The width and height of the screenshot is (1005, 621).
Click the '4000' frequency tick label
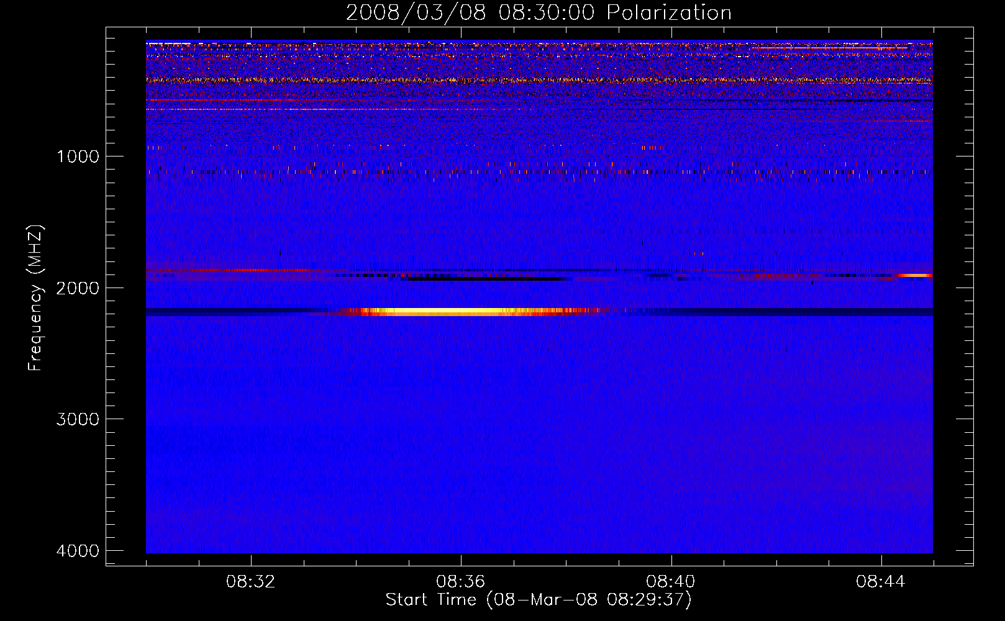pos(78,550)
